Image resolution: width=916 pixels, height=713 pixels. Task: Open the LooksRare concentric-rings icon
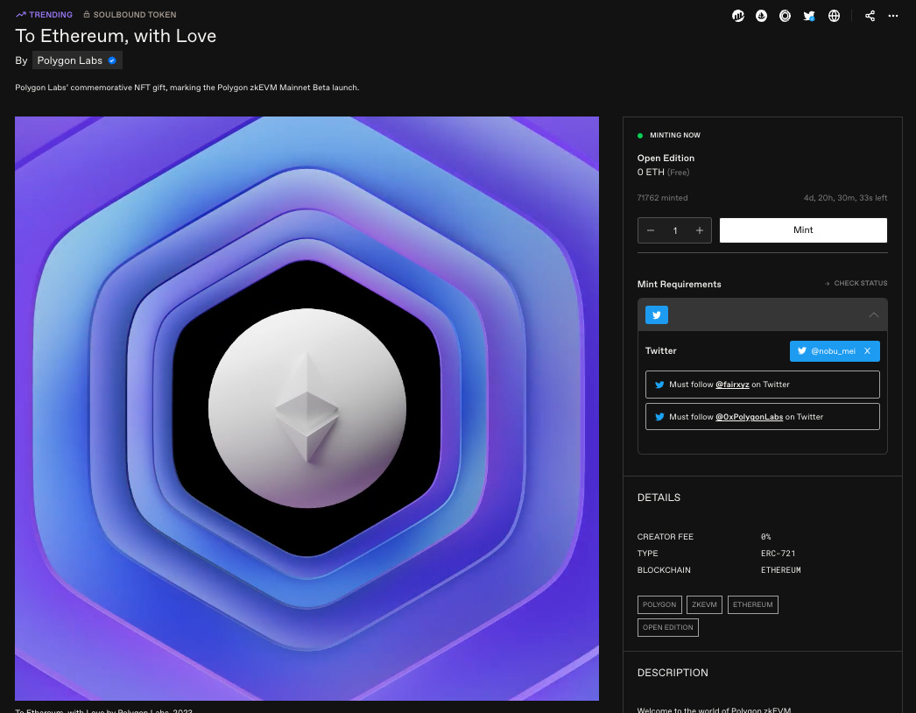[x=786, y=17]
